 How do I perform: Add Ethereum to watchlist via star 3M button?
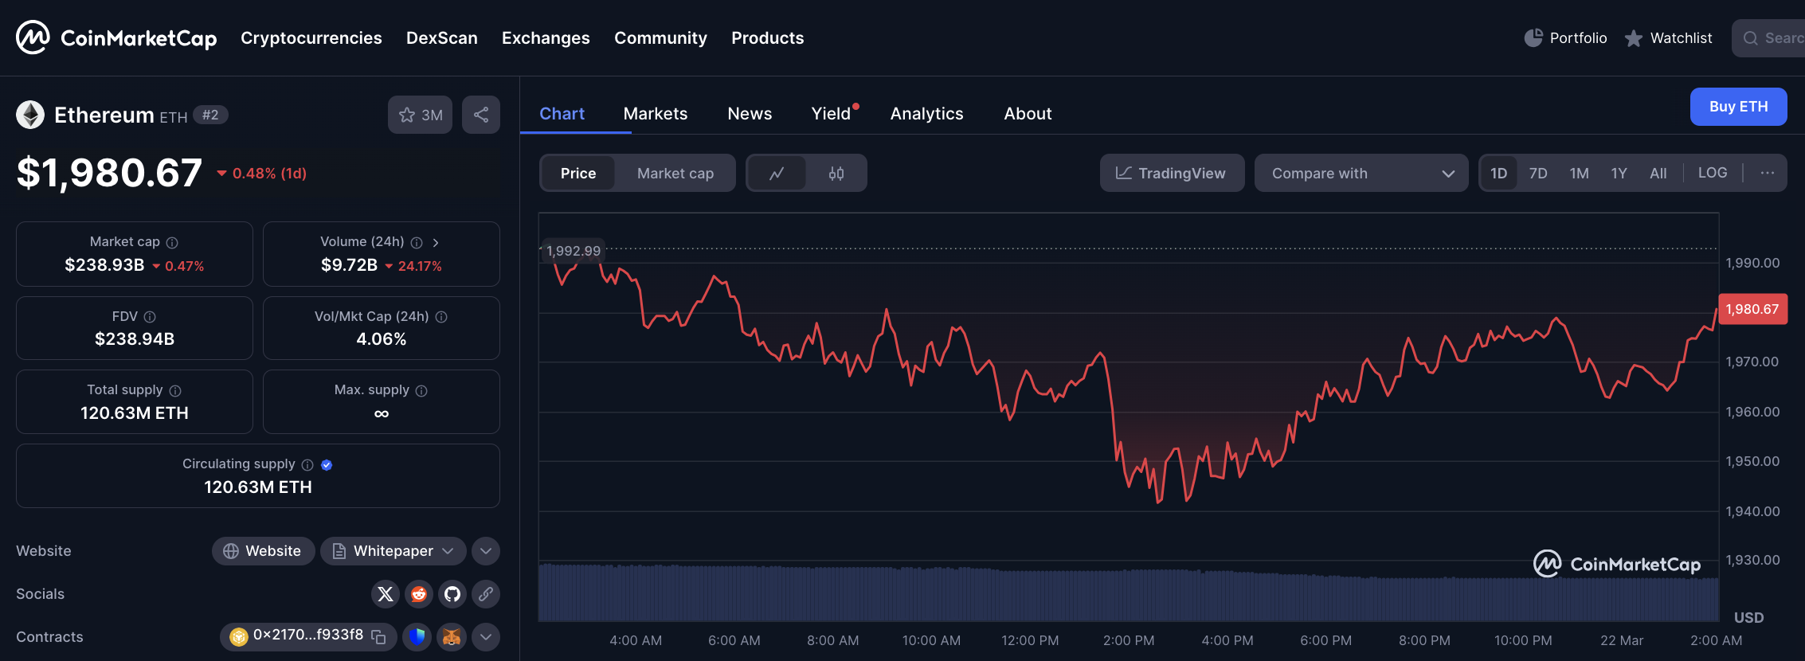[x=420, y=115]
